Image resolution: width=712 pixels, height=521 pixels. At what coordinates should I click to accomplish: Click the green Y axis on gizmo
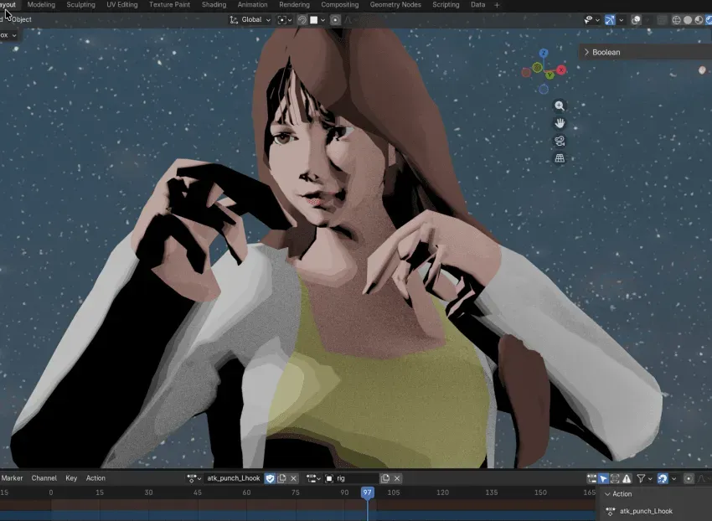pyautogui.click(x=549, y=75)
